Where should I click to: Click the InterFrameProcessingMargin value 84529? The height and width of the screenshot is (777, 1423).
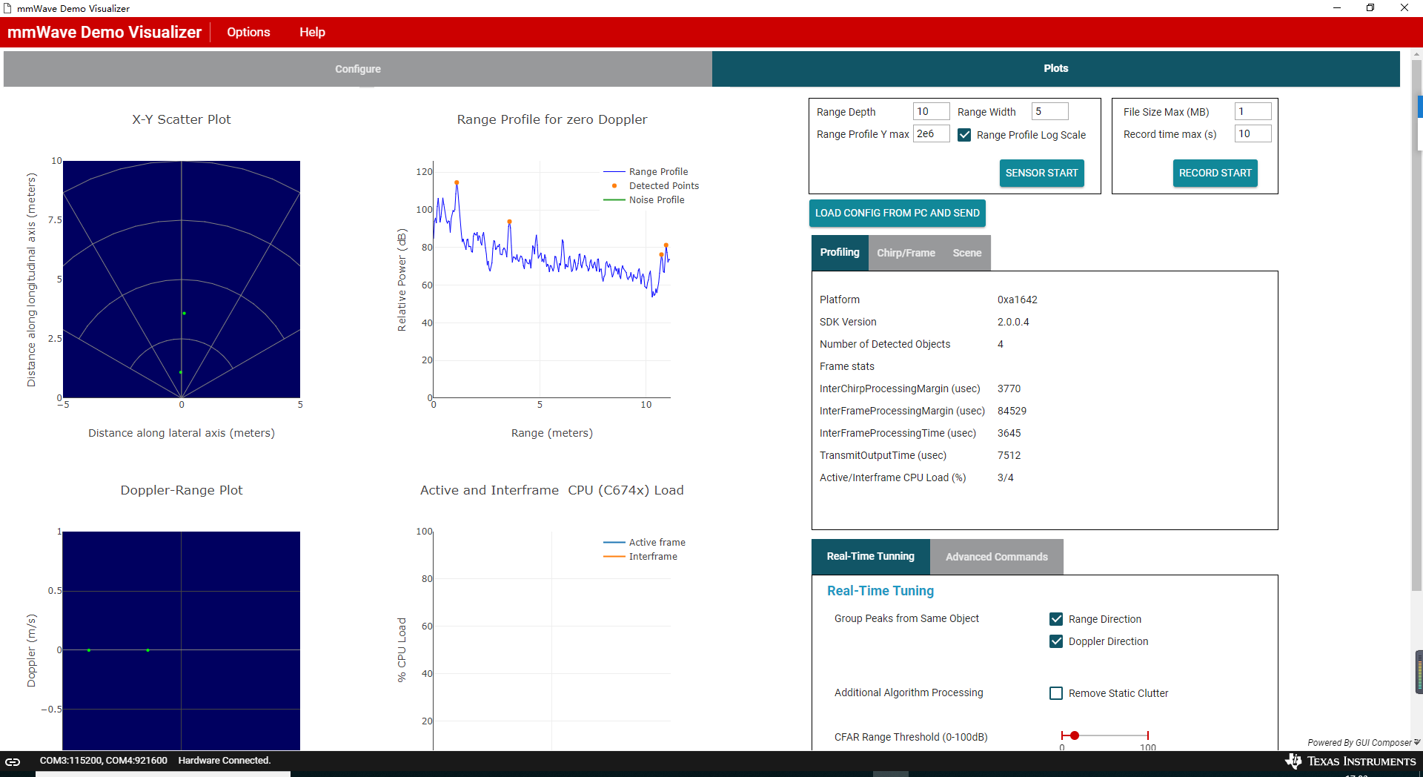[1012, 411]
